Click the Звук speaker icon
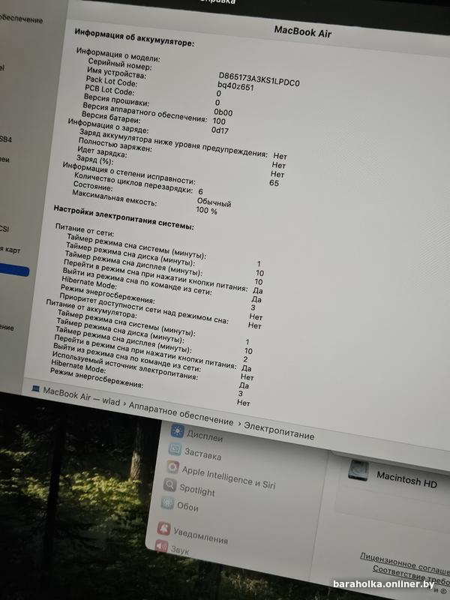450x600 pixels. tap(161, 546)
